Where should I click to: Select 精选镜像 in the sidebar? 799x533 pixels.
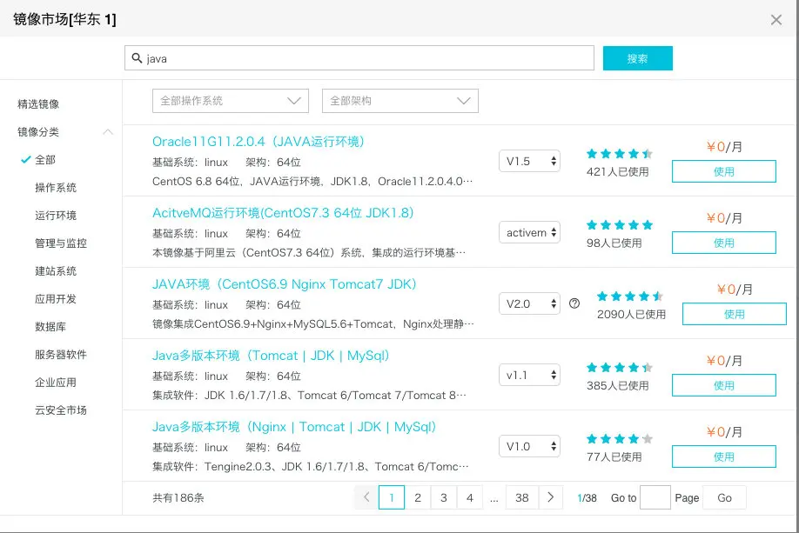38,104
